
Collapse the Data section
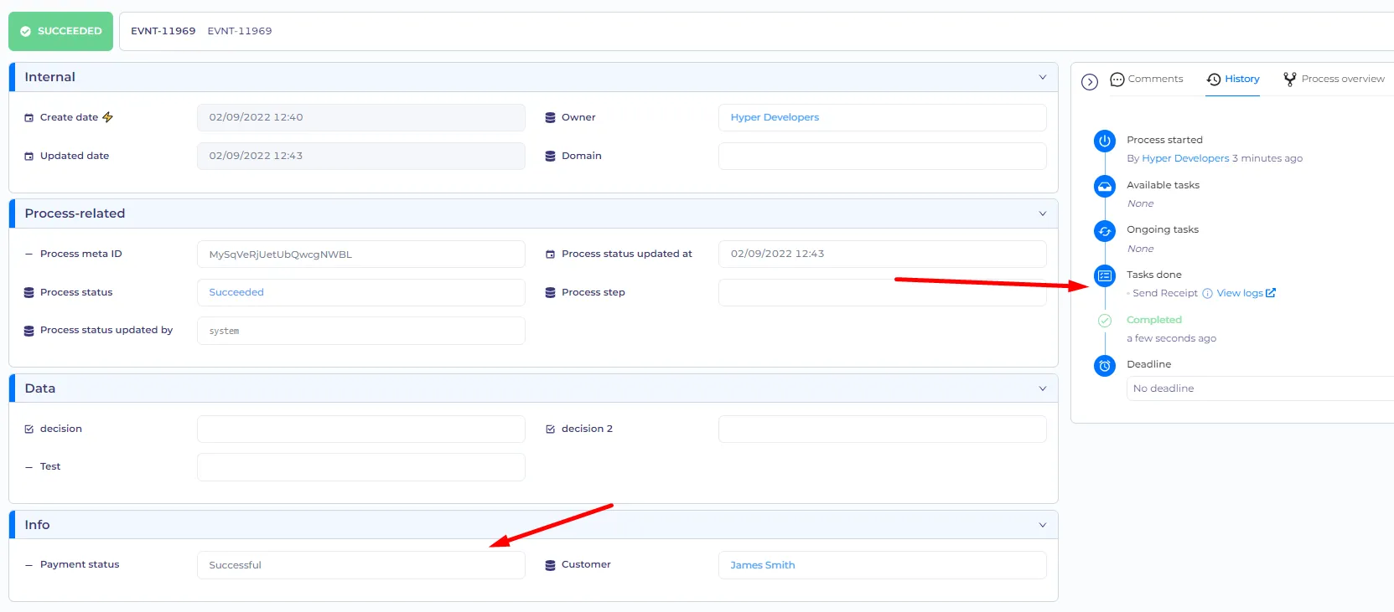pos(1043,388)
